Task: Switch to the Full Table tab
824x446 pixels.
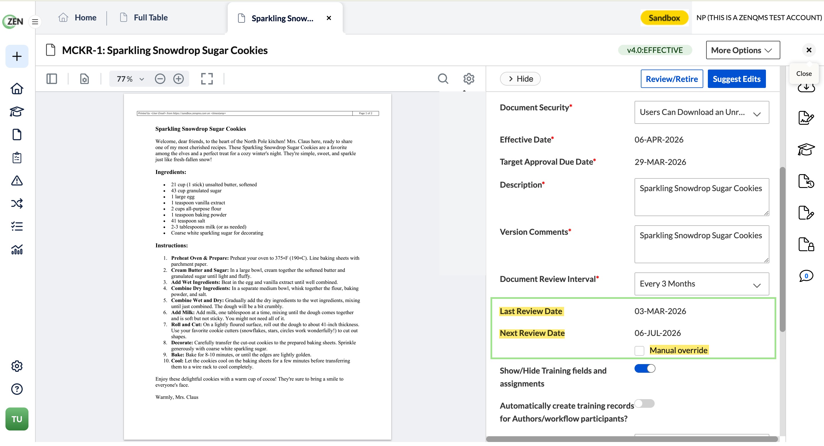Action: (144, 18)
